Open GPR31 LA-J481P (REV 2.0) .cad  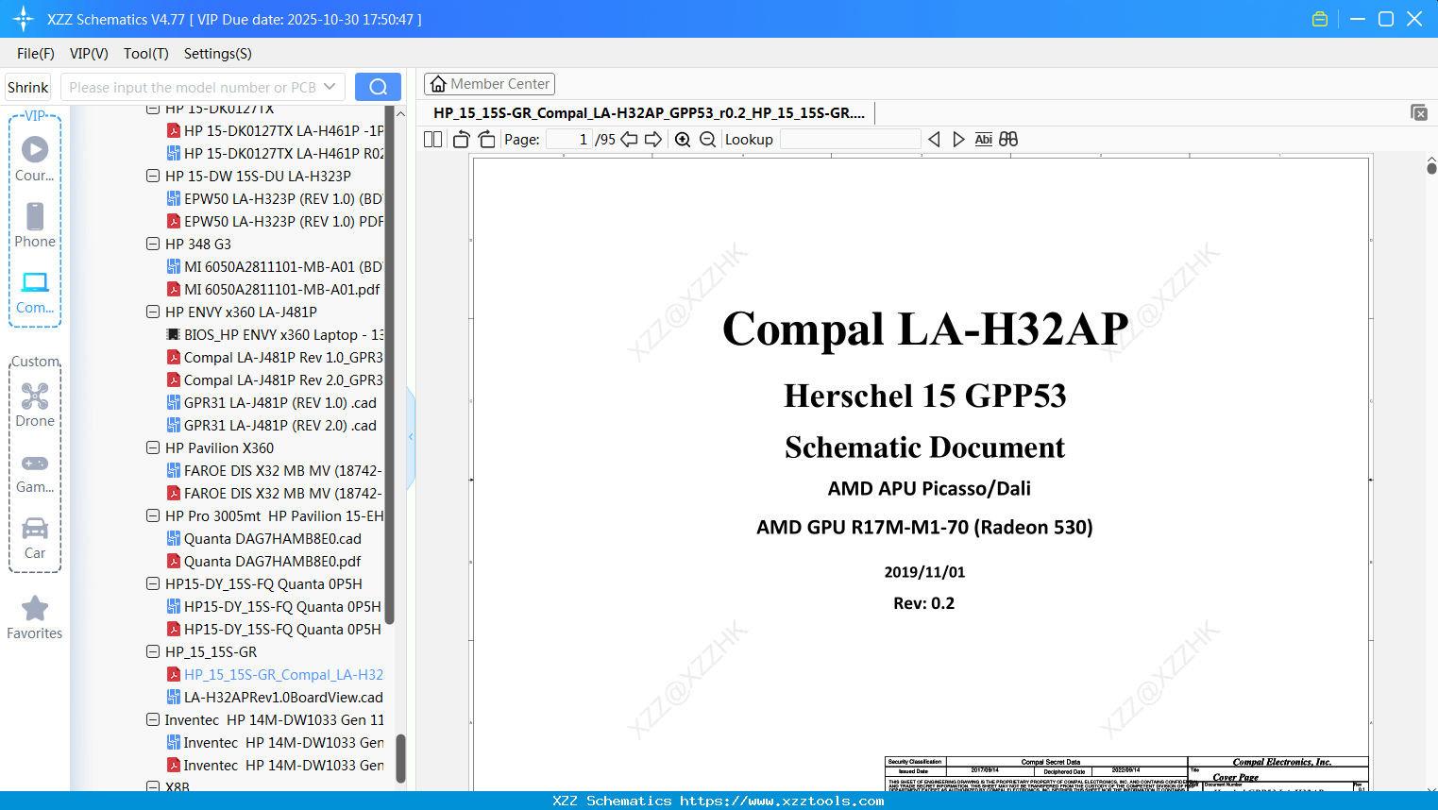(272, 425)
